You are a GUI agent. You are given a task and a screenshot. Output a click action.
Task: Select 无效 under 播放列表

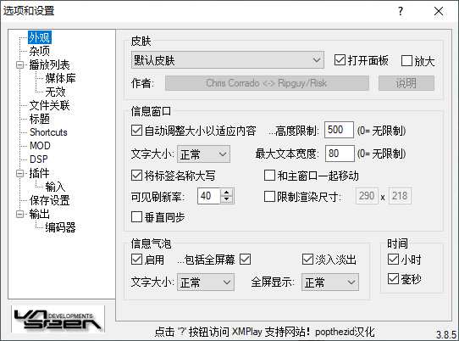[x=55, y=92]
